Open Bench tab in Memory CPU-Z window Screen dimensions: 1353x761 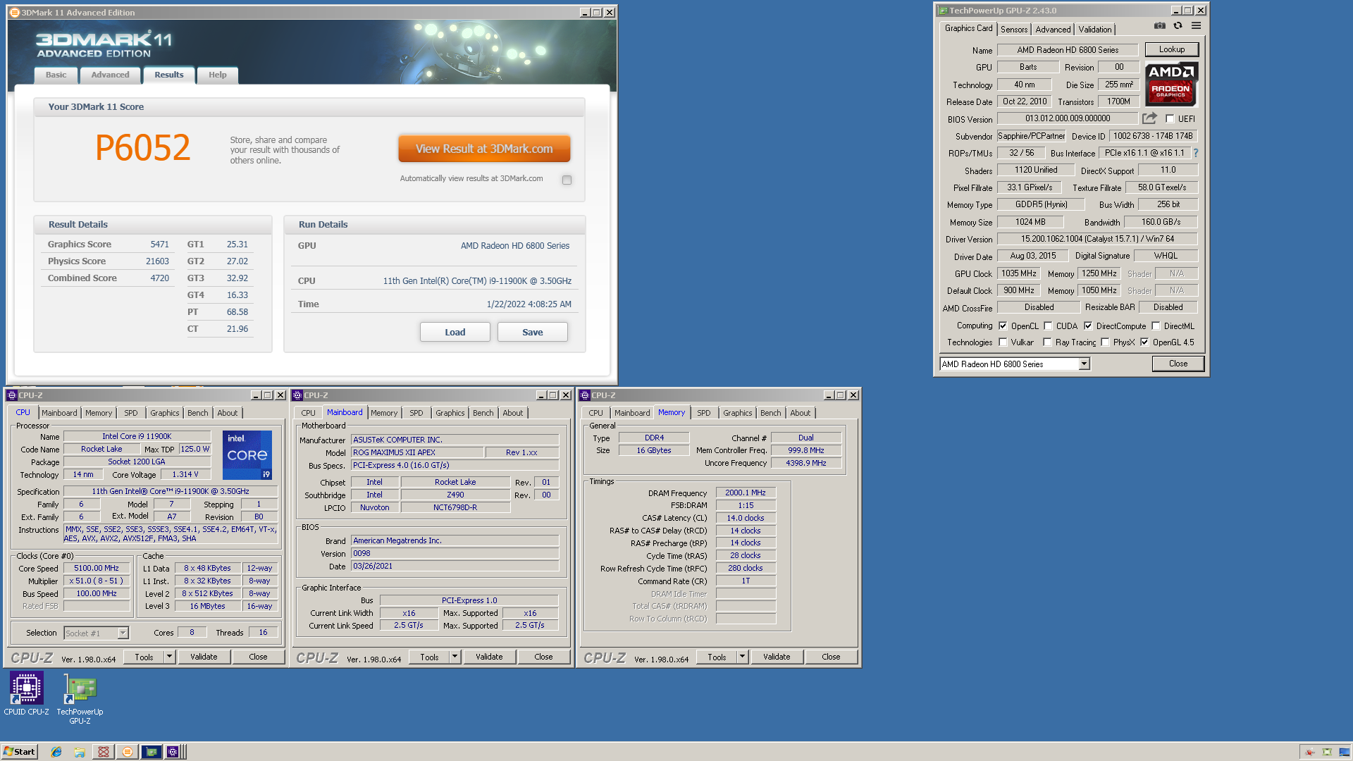point(770,413)
